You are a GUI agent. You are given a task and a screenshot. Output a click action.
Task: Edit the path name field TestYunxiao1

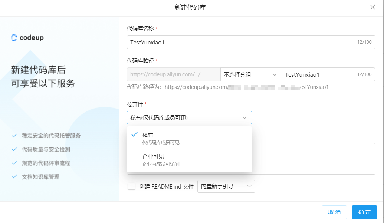[328, 74]
